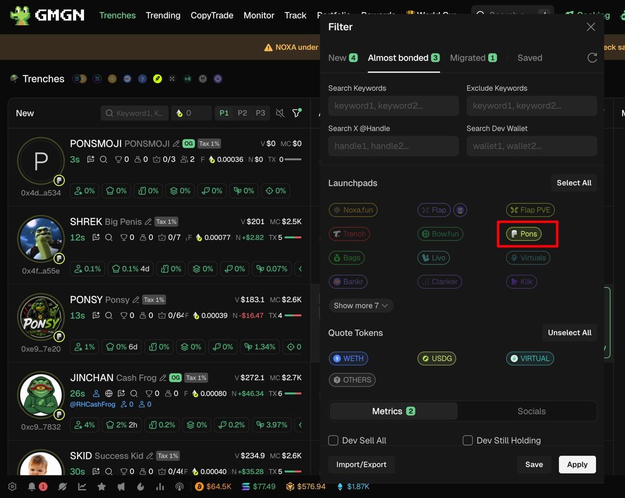Click the Ethereum price $1.87K ticker

353,487
